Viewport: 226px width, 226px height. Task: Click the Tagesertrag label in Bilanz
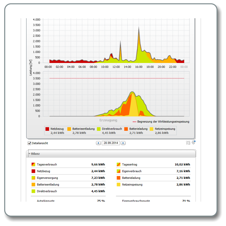point(129,165)
